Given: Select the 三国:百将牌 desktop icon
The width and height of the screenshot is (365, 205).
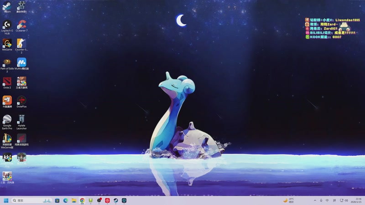Looking at the screenshot, I should (7, 178).
